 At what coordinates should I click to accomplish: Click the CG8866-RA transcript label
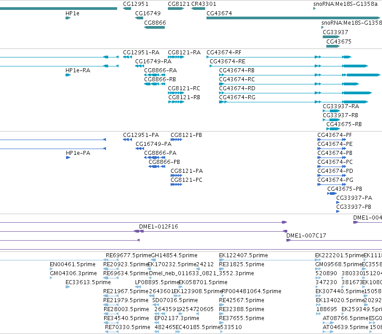[x=161, y=70]
